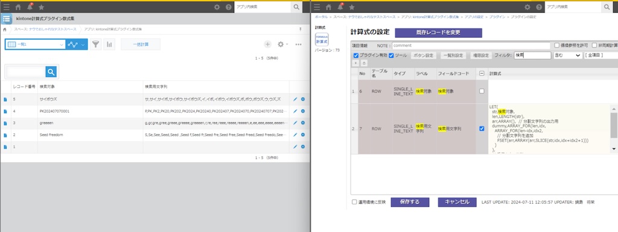
Task: Click magnifier of left window app search
Action: pos(296,7)
